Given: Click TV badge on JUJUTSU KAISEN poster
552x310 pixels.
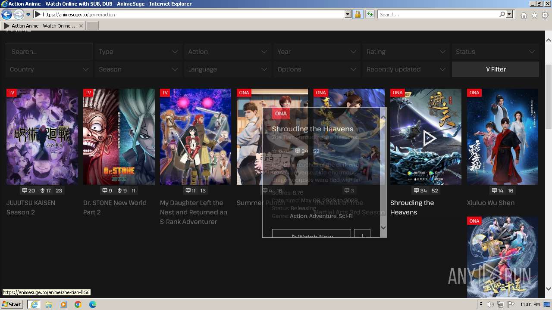Looking at the screenshot, I should click(12, 93).
